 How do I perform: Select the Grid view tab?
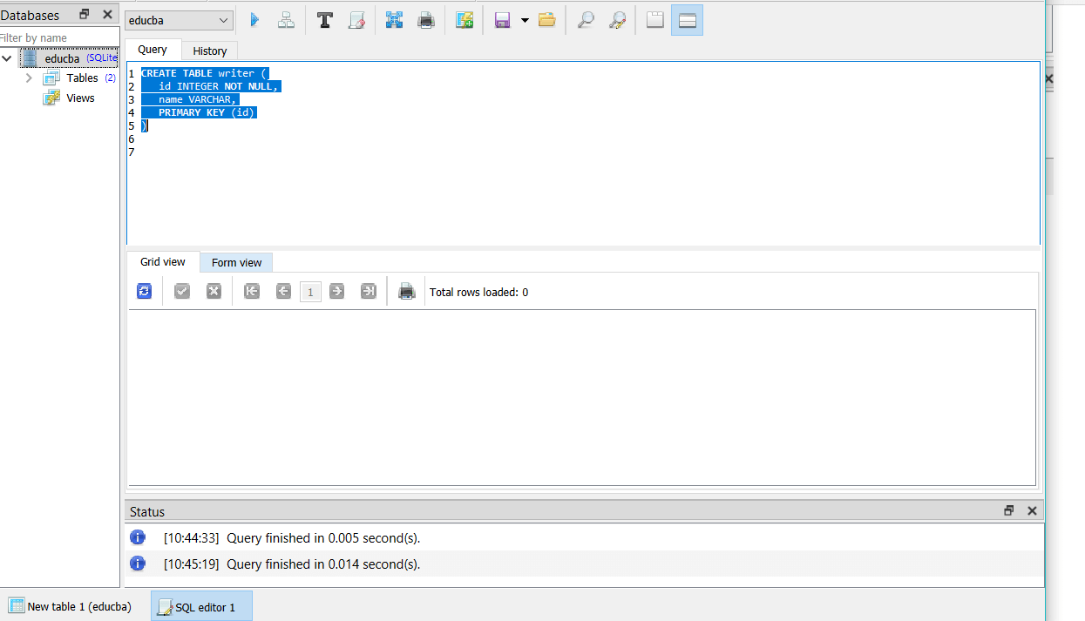click(x=163, y=261)
